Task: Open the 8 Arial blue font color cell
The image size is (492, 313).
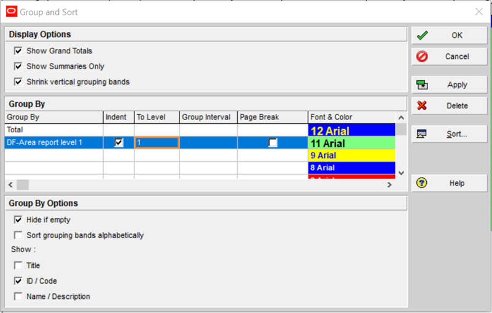Action: pos(351,168)
